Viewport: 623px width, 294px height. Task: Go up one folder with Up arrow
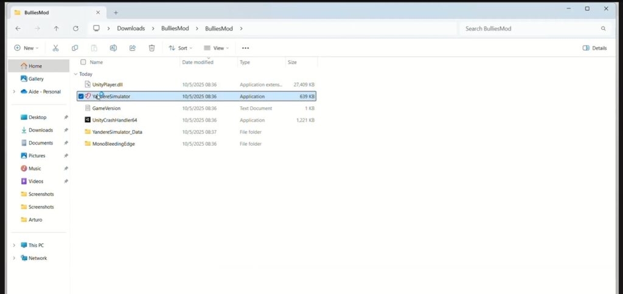click(x=56, y=29)
